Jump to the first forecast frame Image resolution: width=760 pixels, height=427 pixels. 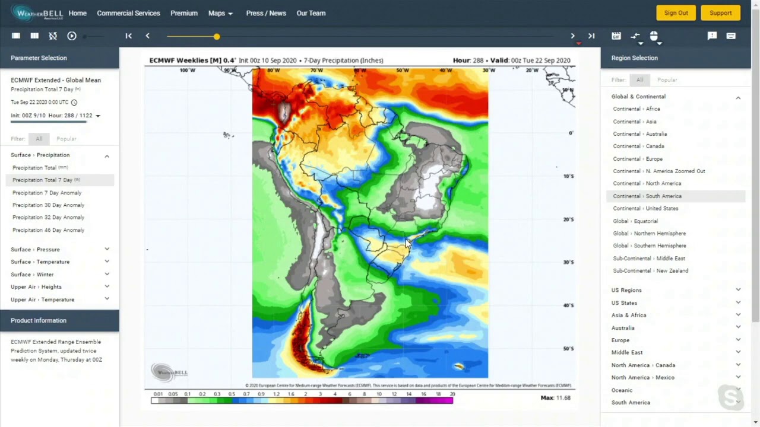click(x=128, y=36)
